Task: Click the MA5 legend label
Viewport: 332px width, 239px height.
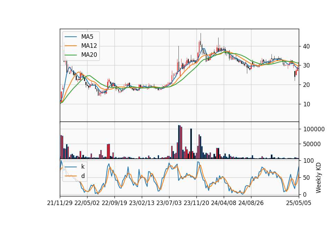Action: (87, 37)
